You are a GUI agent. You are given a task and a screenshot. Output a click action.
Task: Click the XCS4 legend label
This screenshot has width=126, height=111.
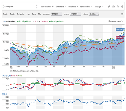(38, 21)
